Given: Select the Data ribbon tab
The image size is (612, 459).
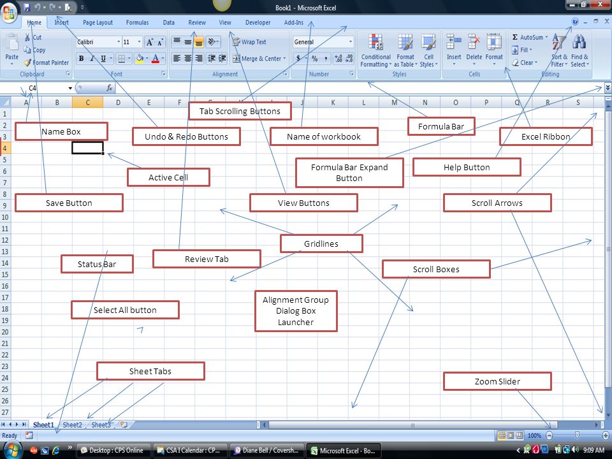Looking at the screenshot, I should [x=168, y=23].
